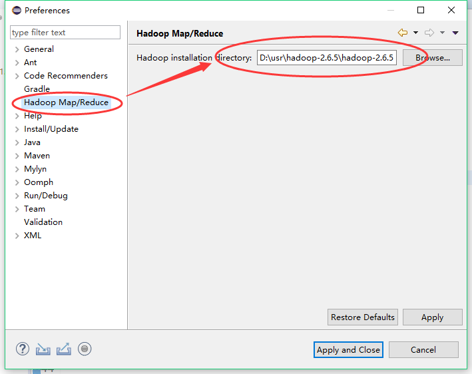Open the forward history dropdown arrow

442,33
